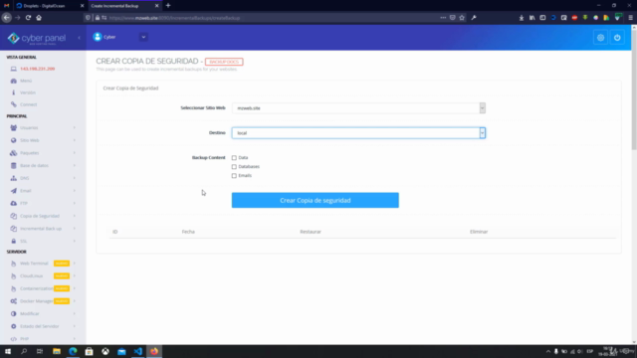This screenshot has width=637, height=358.
Task: Go to the browser home page
Action: (39, 18)
